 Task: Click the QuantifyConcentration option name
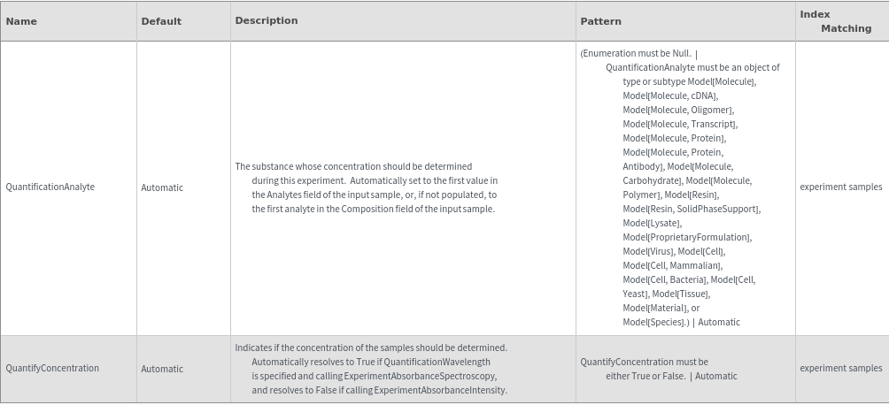pyautogui.click(x=52, y=369)
